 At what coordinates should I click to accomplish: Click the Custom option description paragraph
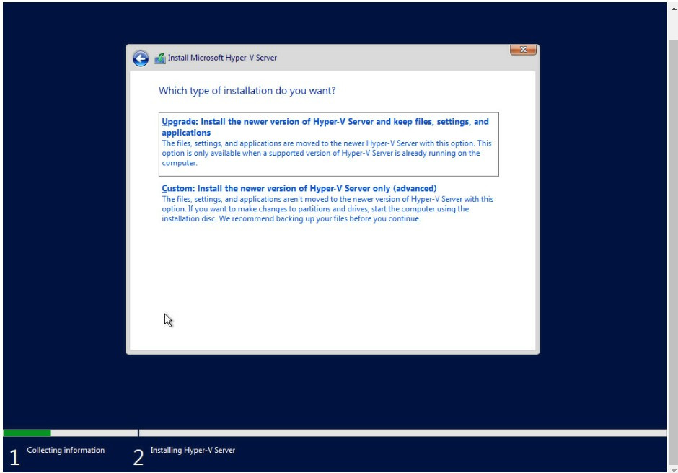pyautogui.click(x=327, y=209)
